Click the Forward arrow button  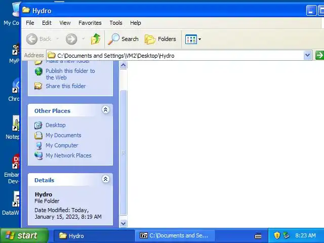point(71,39)
